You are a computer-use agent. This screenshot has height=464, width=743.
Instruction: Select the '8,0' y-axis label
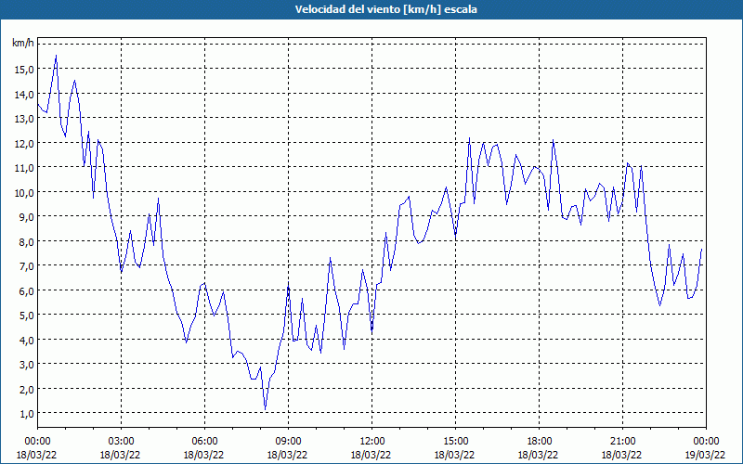(26, 241)
